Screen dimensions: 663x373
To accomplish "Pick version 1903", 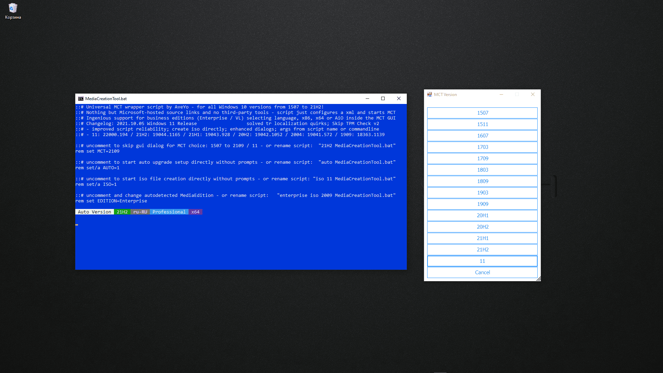I will point(482,193).
